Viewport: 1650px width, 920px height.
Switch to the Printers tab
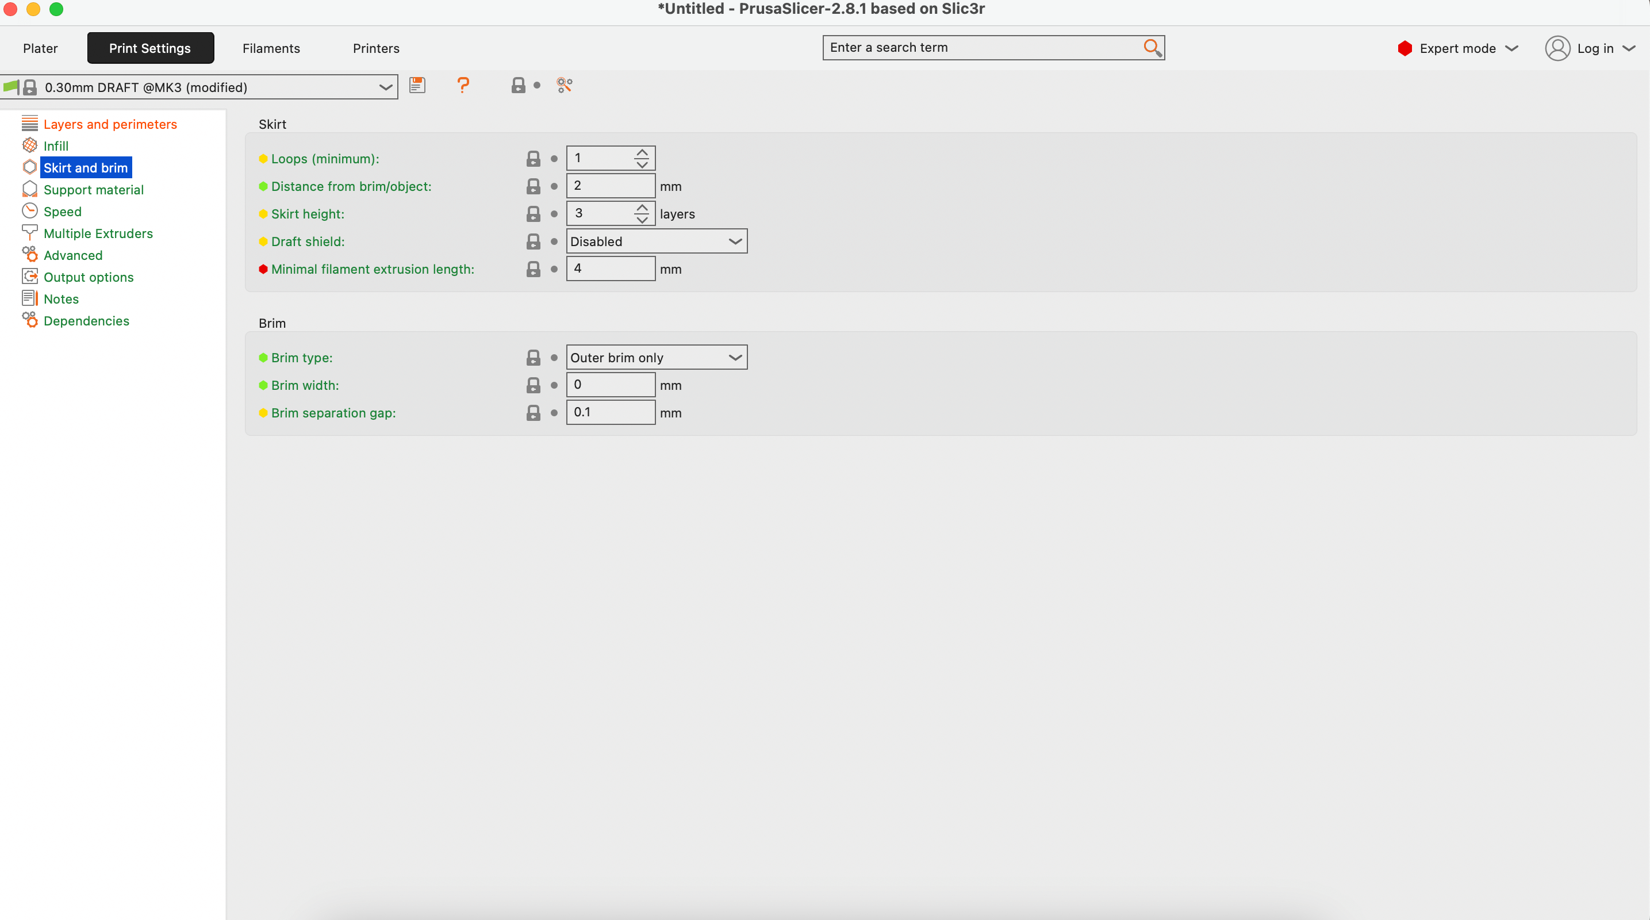click(376, 48)
